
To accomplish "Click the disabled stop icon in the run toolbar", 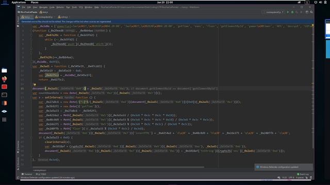I will [301, 12].
